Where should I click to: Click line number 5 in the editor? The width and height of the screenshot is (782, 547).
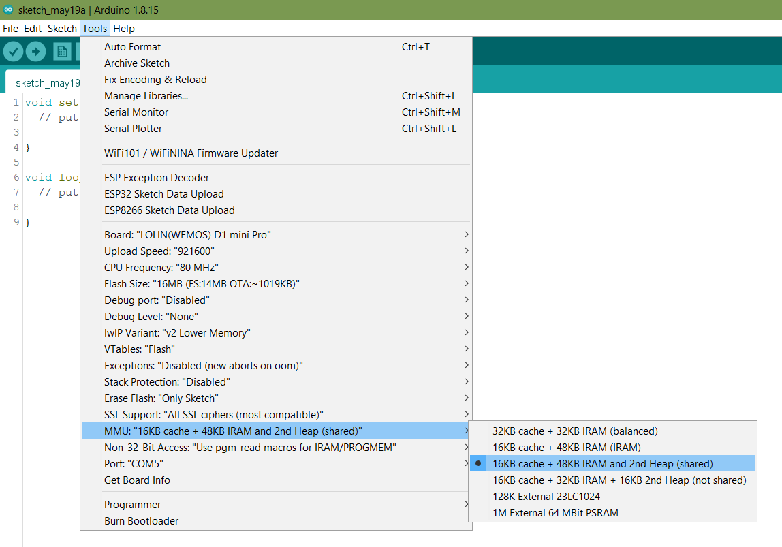pyautogui.click(x=16, y=162)
